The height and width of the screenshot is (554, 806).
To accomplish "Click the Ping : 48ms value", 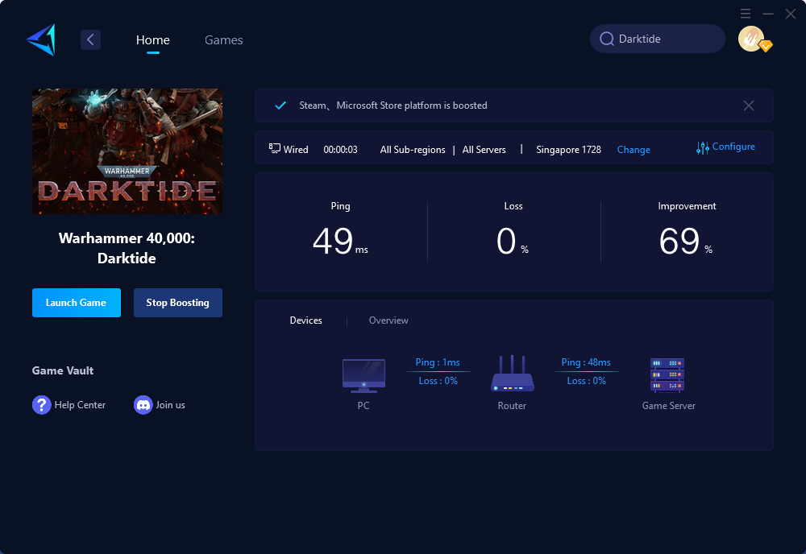I will (586, 362).
